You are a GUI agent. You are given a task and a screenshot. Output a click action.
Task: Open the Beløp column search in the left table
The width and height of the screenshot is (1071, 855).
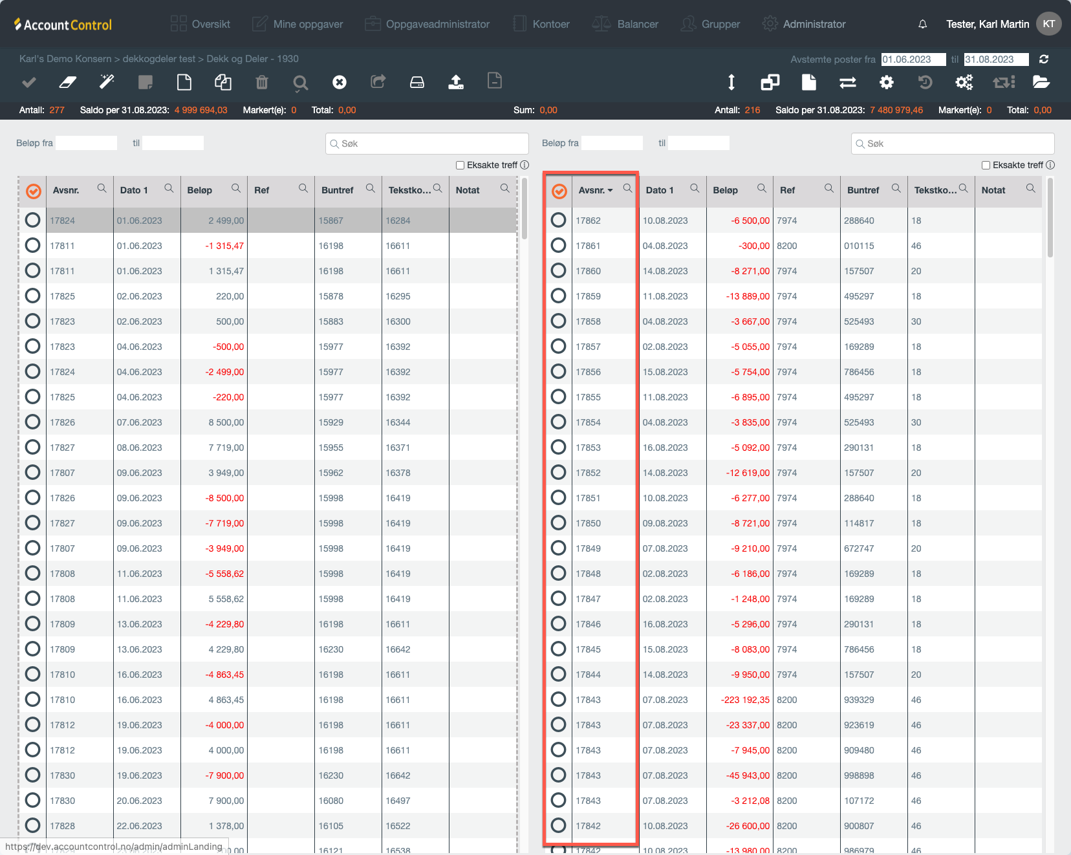[236, 188]
